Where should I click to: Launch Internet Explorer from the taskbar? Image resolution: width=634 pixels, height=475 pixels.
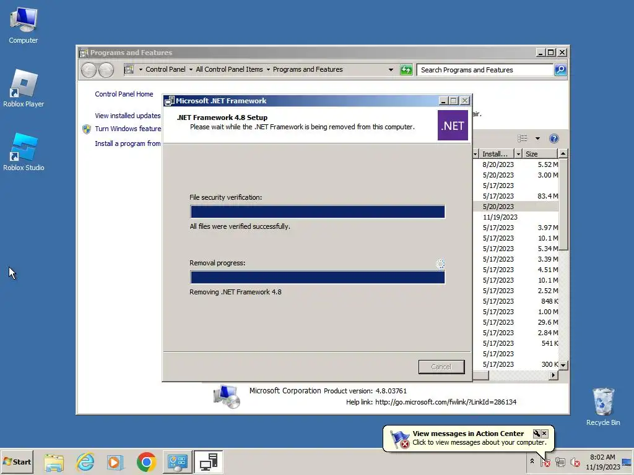point(85,462)
